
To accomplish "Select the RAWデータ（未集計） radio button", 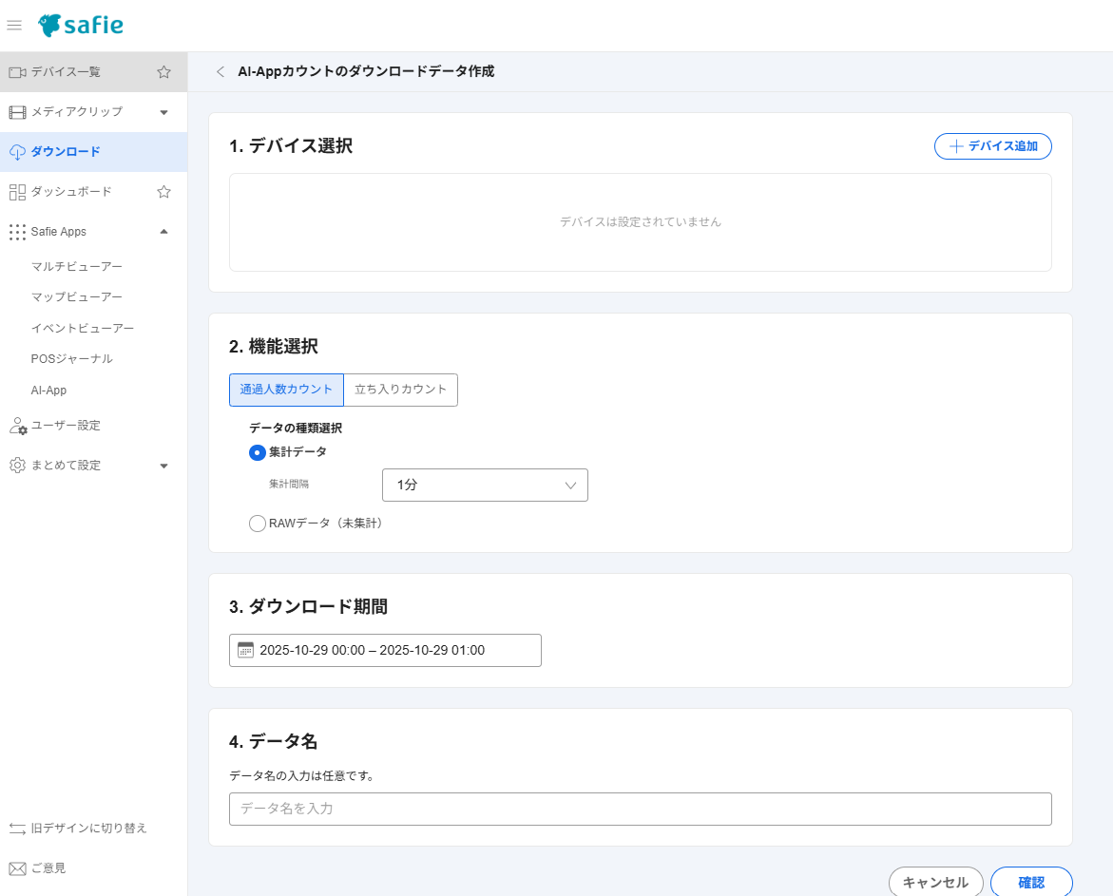I will click(x=257, y=523).
